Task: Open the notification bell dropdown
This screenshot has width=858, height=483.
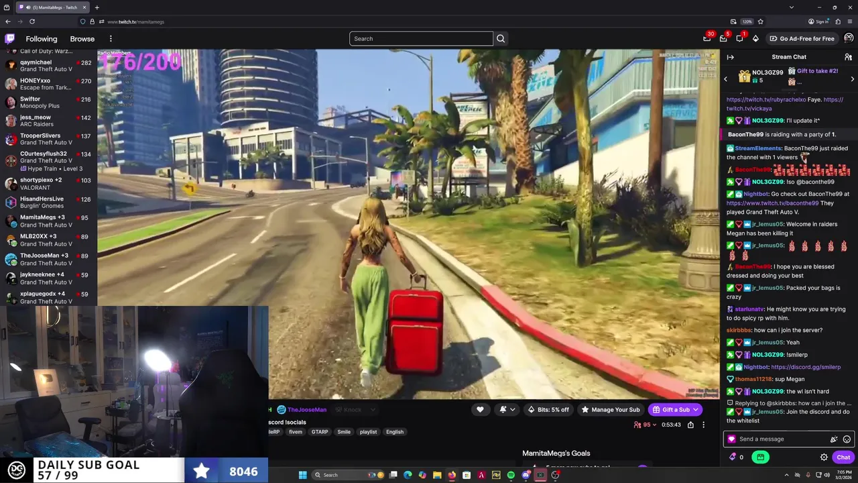Action: (x=507, y=409)
